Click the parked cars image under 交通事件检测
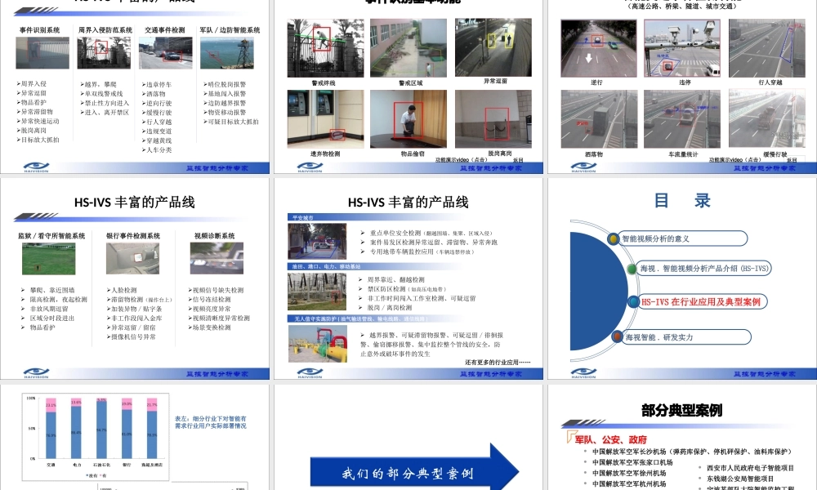Screen dimensions: 817x490 tap(165, 52)
